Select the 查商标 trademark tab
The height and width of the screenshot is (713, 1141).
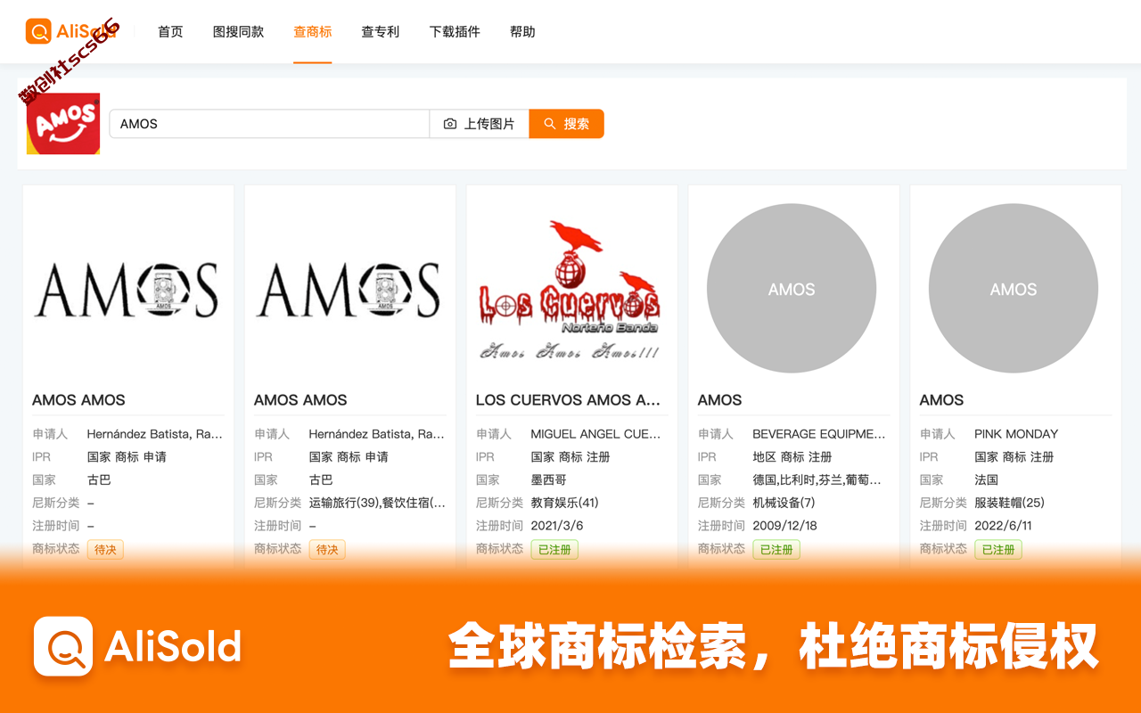coord(313,32)
